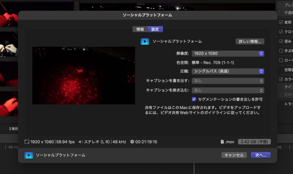293x174 pixels.
Task: Click the speaker icon next to ステレオ
Action: (80, 142)
